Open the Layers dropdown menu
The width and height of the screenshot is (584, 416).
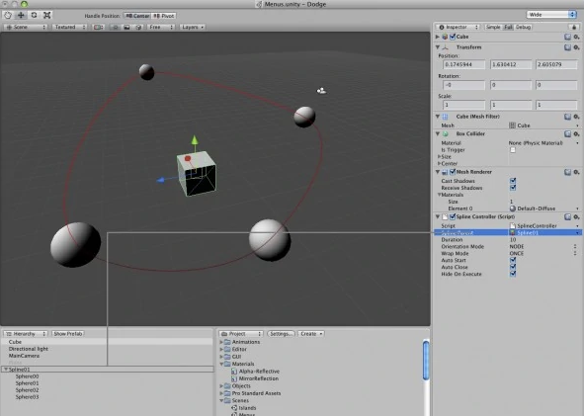click(x=193, y=27)
